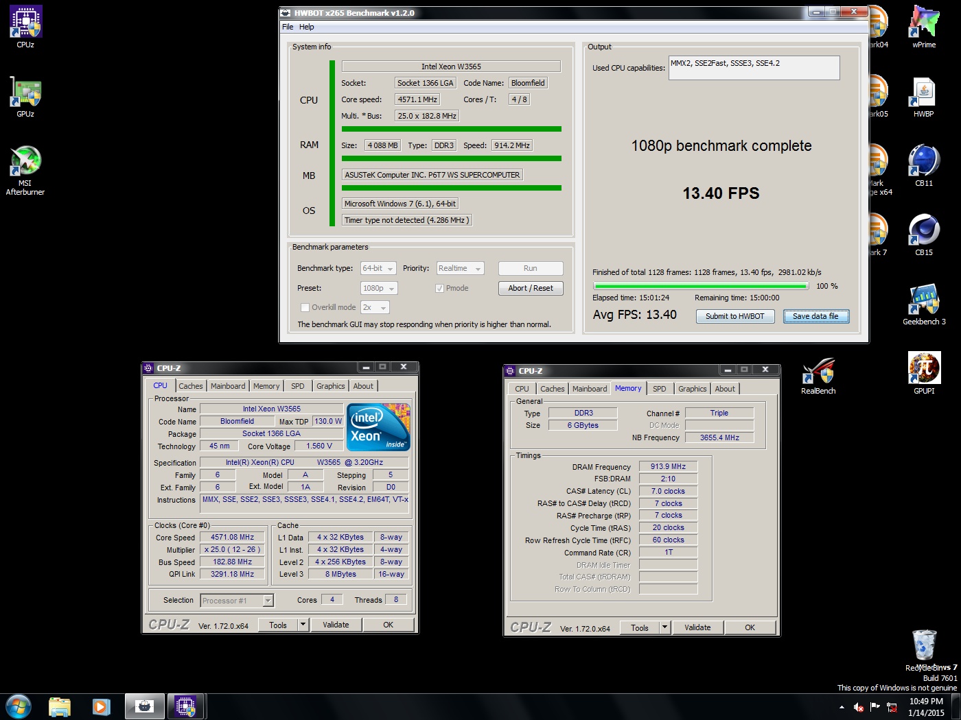Click the Used CPU capabilities text box
The image size is (961, 720).
click(754, 68)
